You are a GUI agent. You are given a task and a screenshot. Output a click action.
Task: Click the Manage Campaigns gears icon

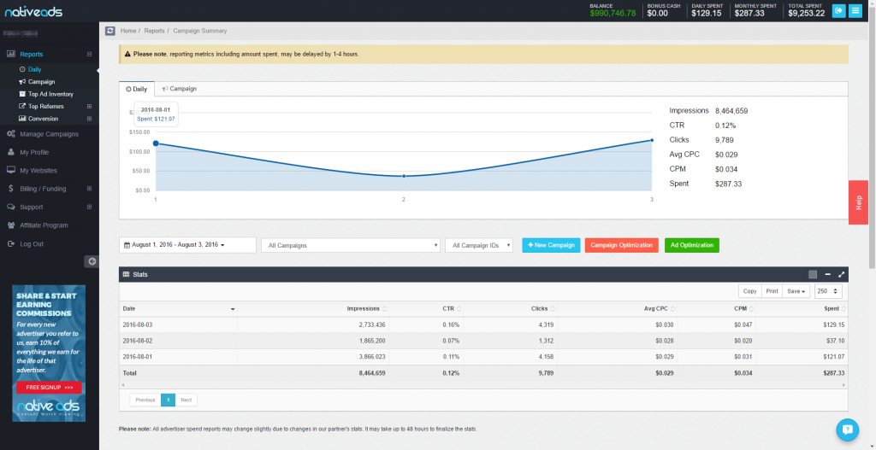(x=10, y=134)
